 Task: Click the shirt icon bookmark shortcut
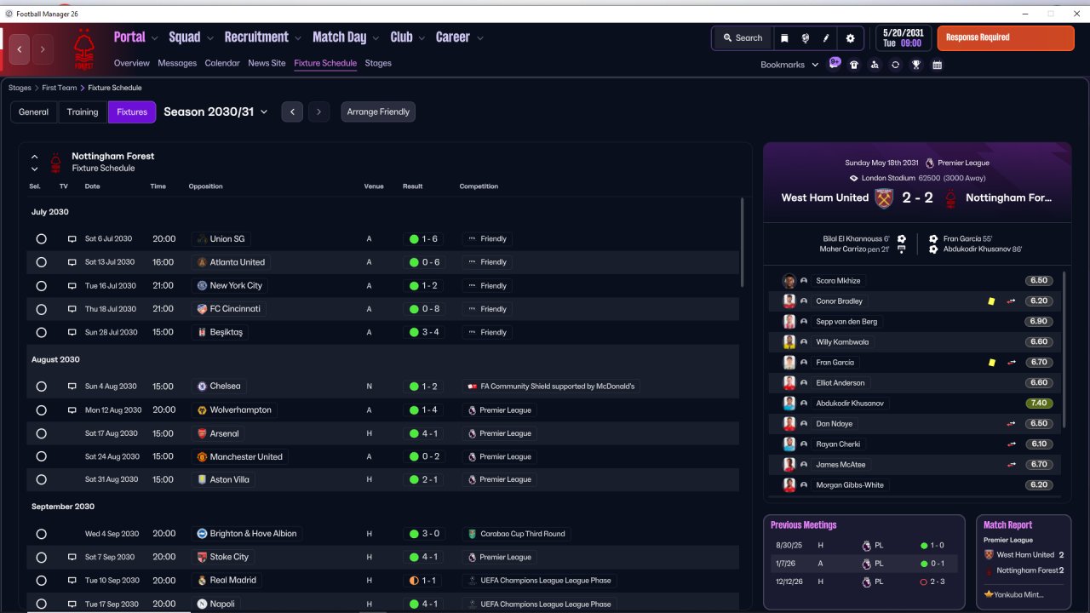point(854,65)
